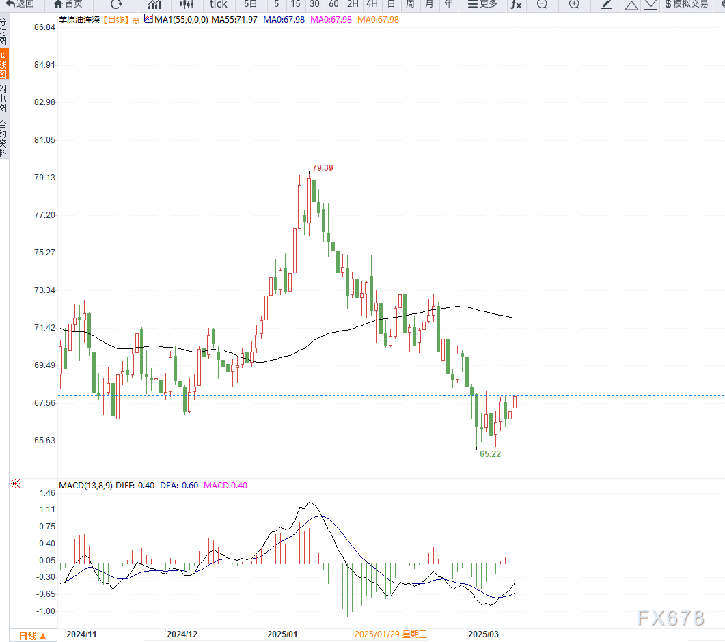Go to 首页 home page

click(x=68, y=4)
